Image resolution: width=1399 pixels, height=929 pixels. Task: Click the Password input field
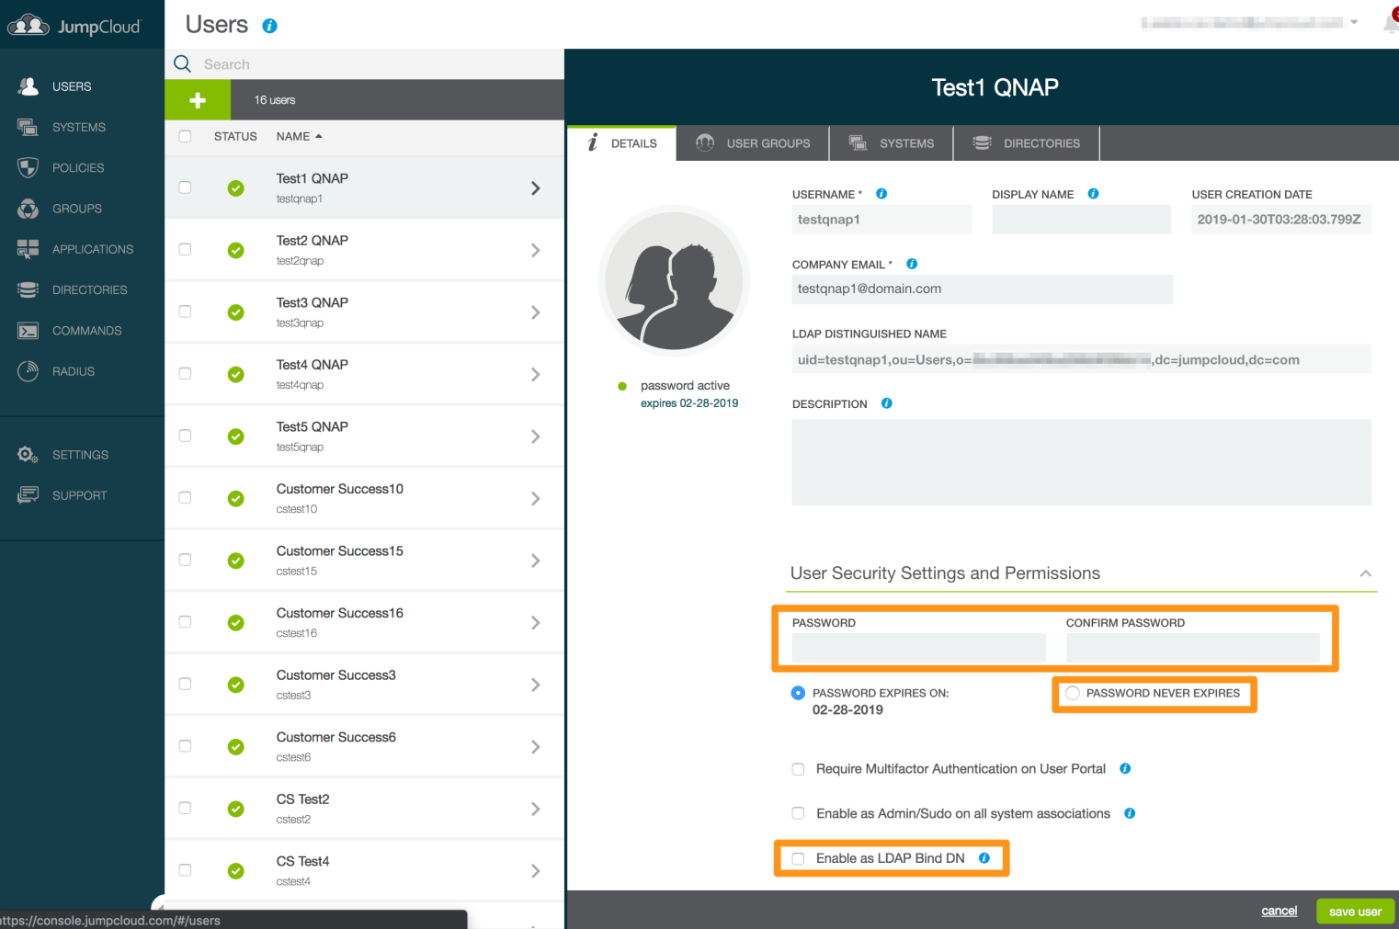(x=918, y=648)
